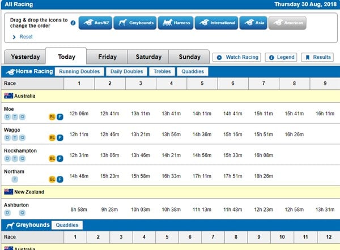This screenshot has height=250, width=340.
Task: Select Moe race 5 at 14h 11m
Action: [x=202, y=114]
